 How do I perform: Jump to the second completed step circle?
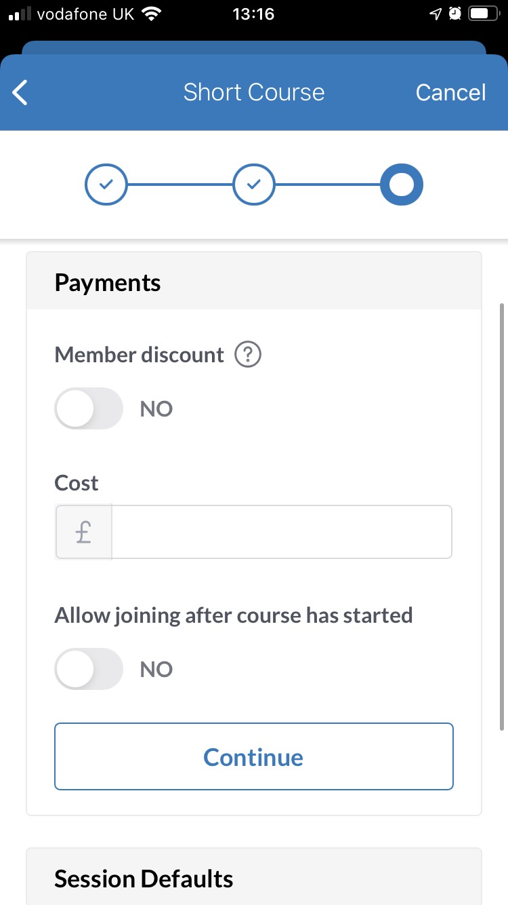(x=254, y=184)
